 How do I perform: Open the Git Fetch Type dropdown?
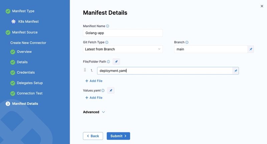point(123,49)
